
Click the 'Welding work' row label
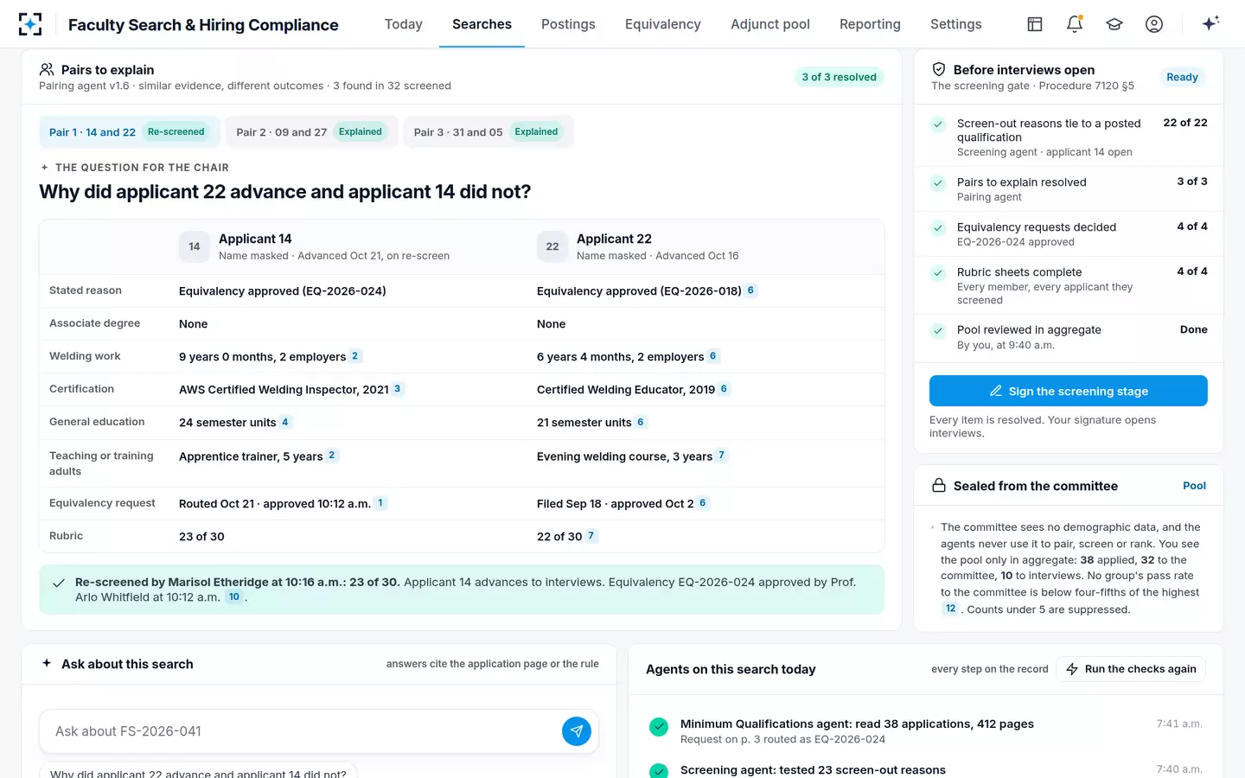[85, 356]
